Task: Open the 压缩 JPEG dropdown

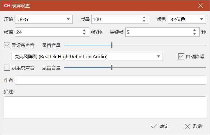Action: [44, 20]
